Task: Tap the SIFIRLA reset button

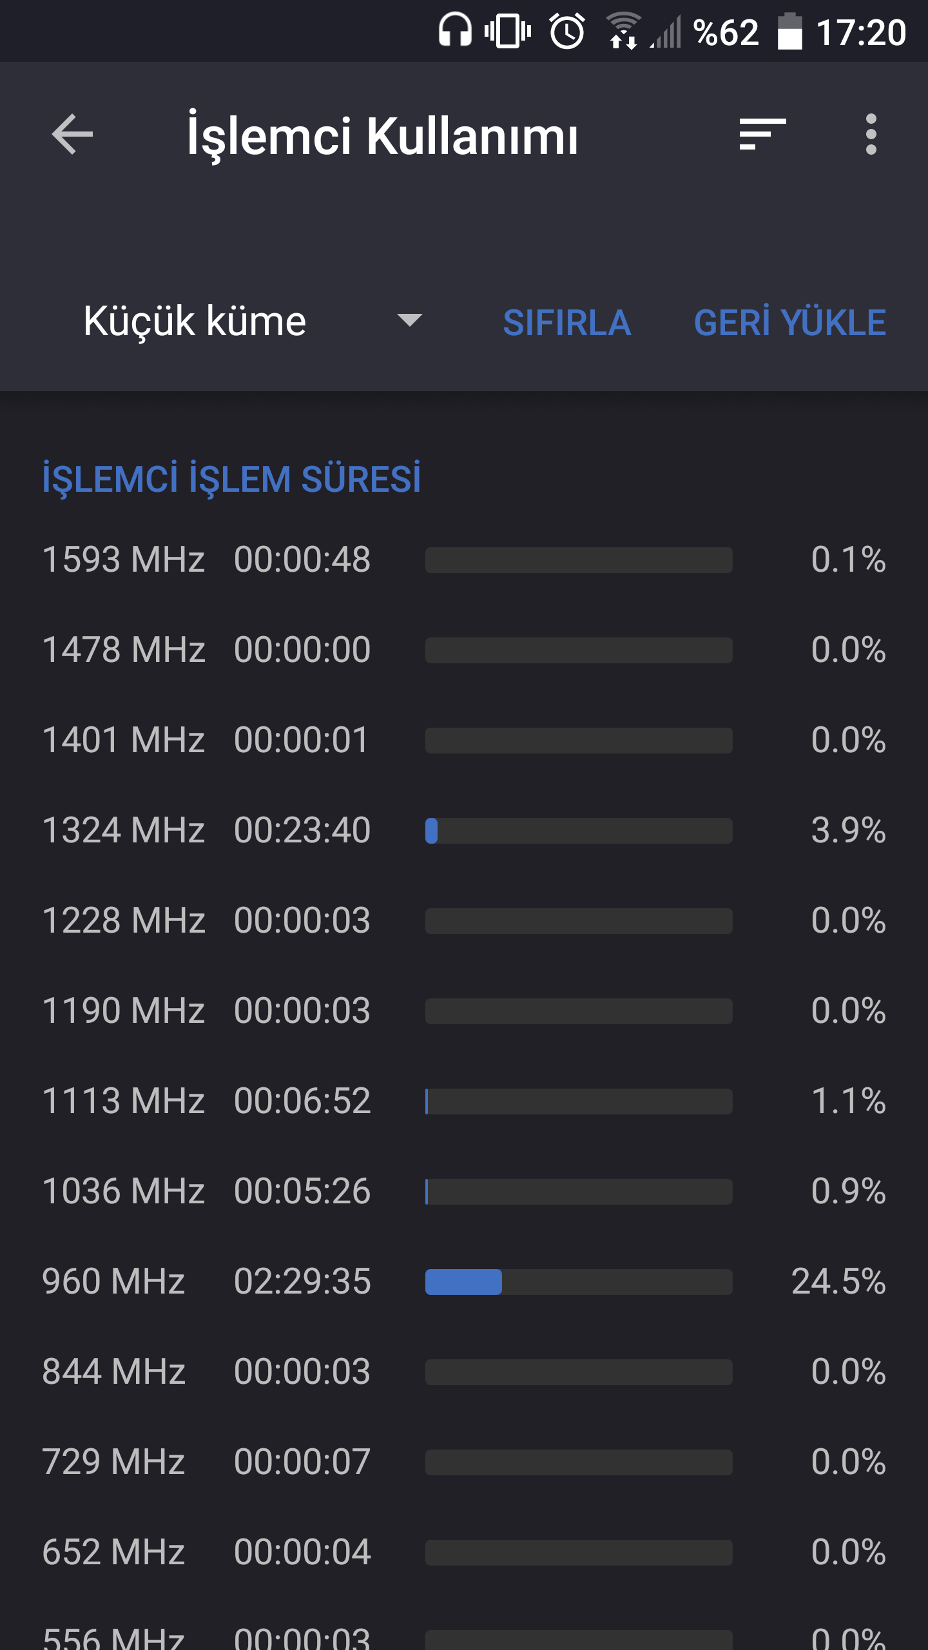Action: click(x=566, y=323)
